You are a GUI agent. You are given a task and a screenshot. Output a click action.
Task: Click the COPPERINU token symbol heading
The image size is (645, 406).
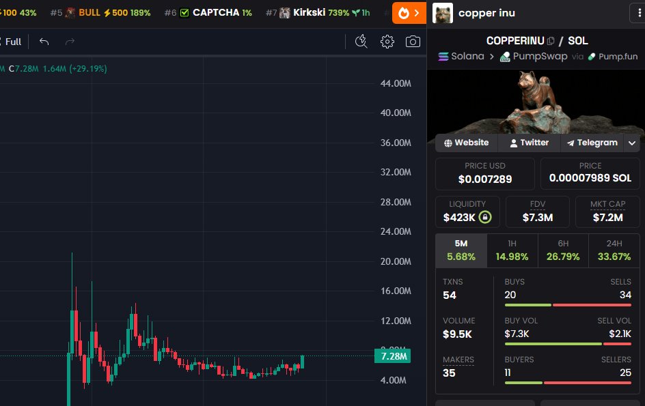click(x=515, y=41)
